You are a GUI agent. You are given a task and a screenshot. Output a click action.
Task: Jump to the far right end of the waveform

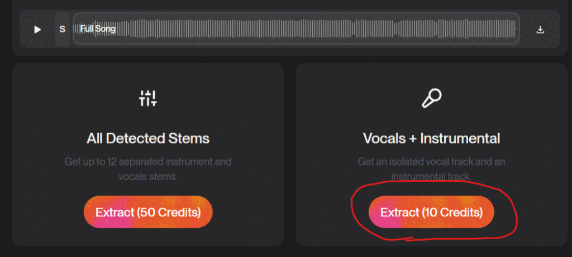pos(516,29)
